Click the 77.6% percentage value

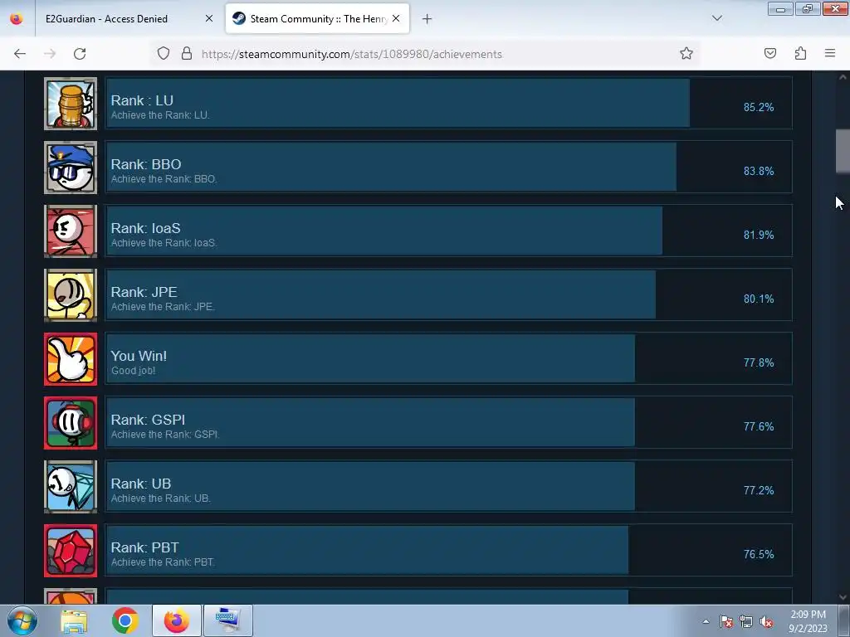tap(759, 427)
